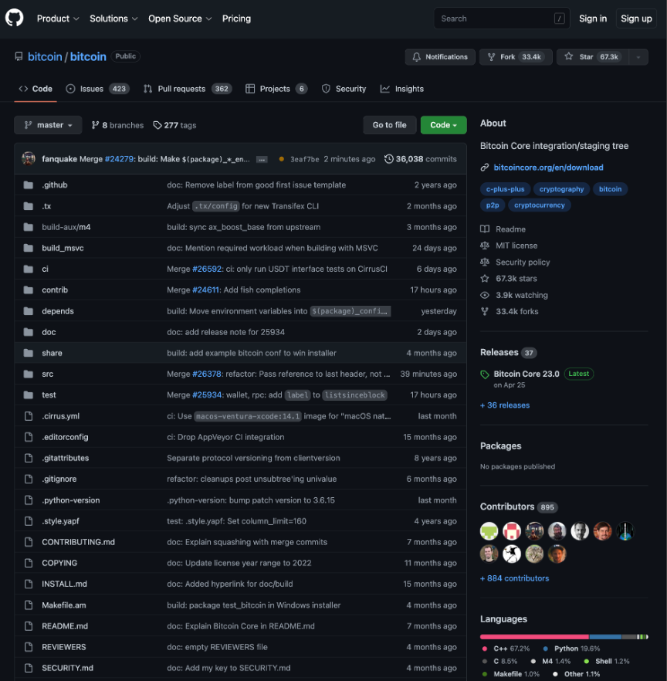Click the cryptography topic tag
667x681 pixels.
[x=561, y=189]
